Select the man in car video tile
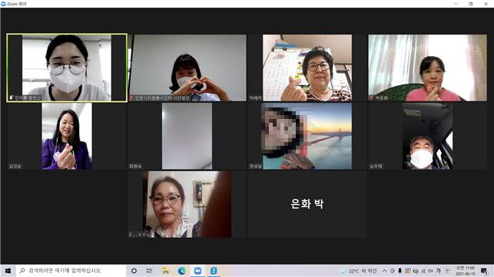494x277 pixels. point(427,136)
